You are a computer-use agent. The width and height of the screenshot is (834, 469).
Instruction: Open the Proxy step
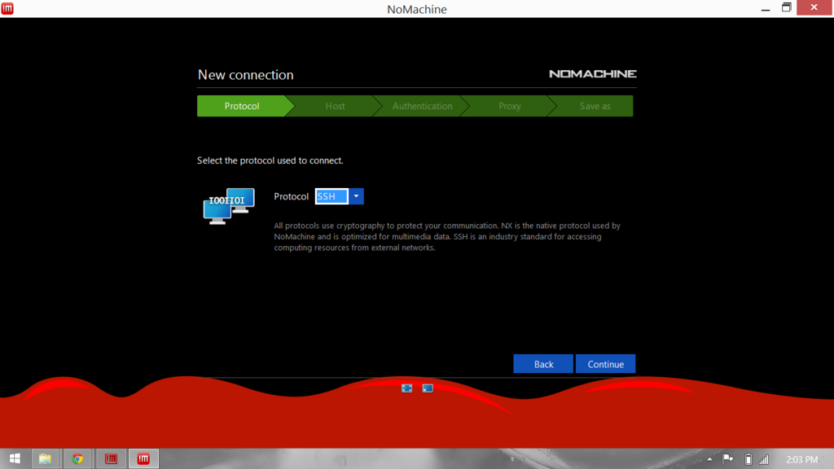(509, 106)
